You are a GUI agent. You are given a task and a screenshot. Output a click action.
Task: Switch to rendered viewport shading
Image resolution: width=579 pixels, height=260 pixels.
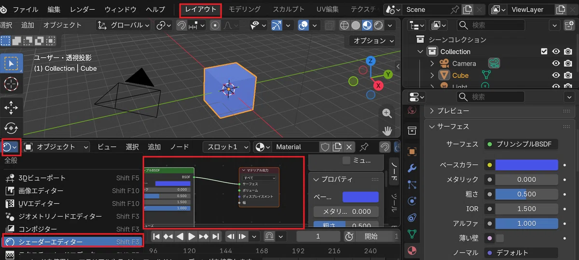coord(378,25)
